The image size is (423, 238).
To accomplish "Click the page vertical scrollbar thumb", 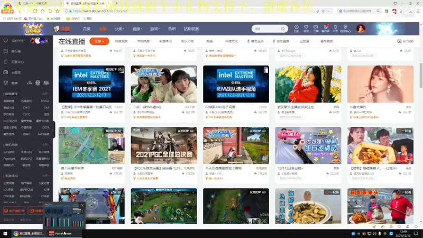I will click(x=421, y=75).
